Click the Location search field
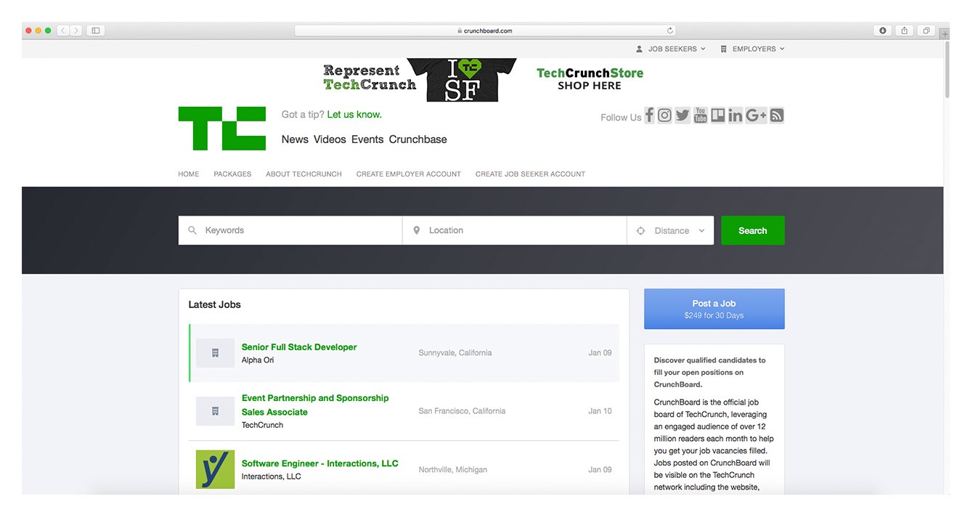This screenshot has width=973, height=523. click(x=515, y=230)
